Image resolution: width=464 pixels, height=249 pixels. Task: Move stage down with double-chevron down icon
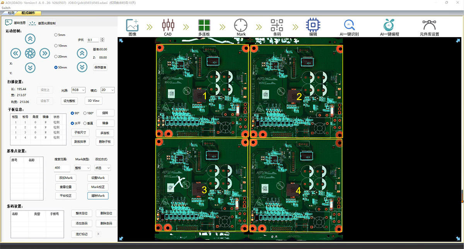[x=30, y=68]
